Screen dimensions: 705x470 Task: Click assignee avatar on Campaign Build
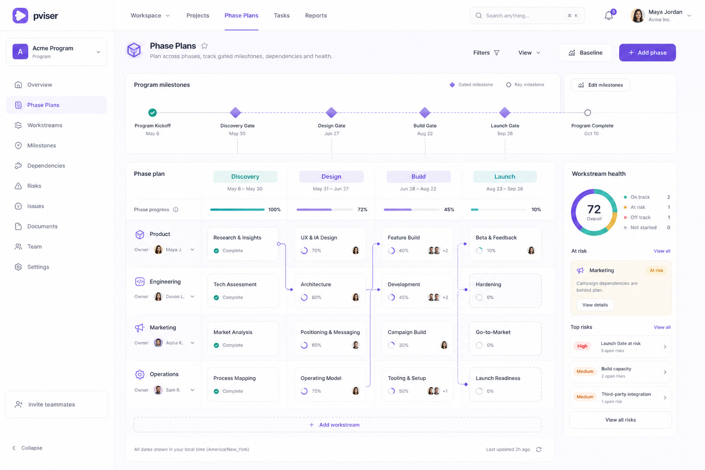(444, 345)
